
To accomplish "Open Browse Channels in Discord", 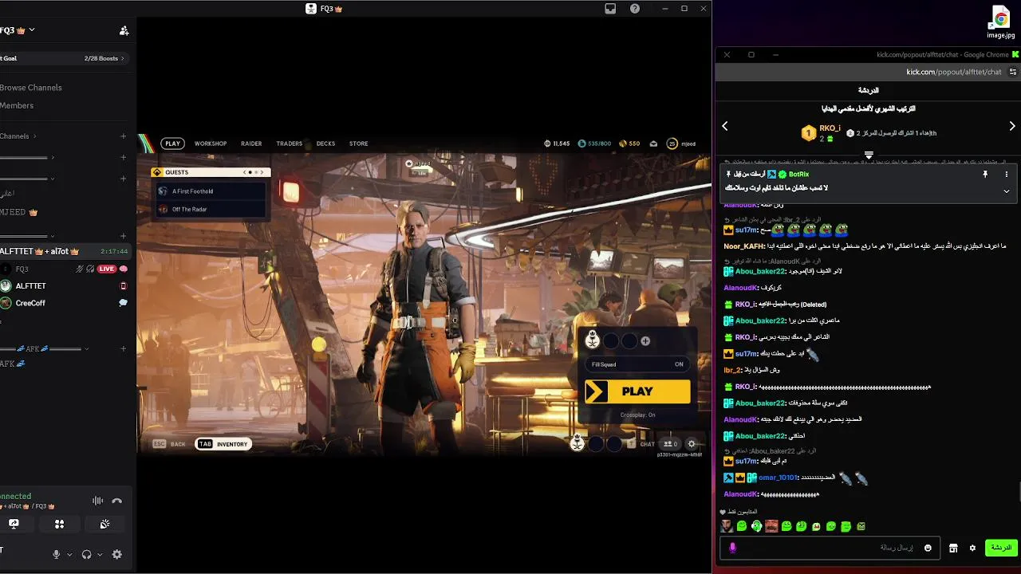I will (31, 88).
